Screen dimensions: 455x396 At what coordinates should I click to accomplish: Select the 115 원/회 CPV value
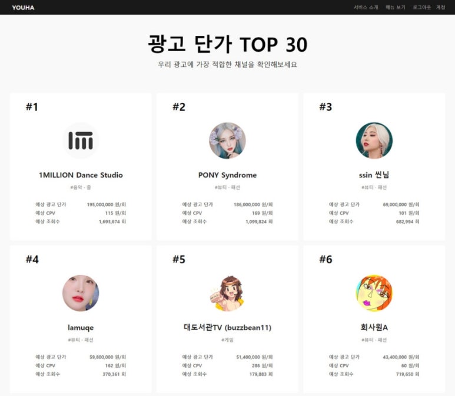click(115, 213)
